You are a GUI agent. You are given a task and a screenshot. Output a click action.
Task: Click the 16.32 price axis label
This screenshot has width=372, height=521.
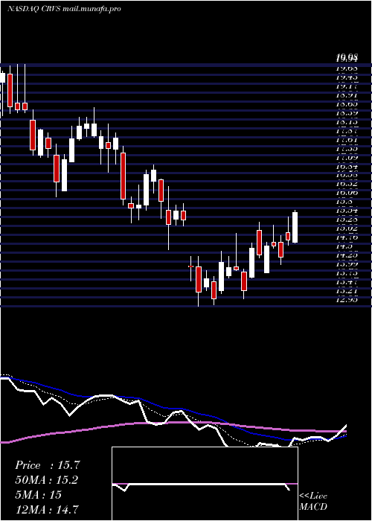coord(347,184)
